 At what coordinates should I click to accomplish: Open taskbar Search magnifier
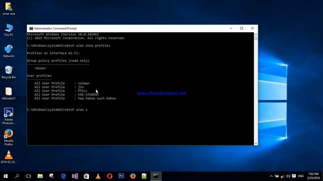click(17, 176)
